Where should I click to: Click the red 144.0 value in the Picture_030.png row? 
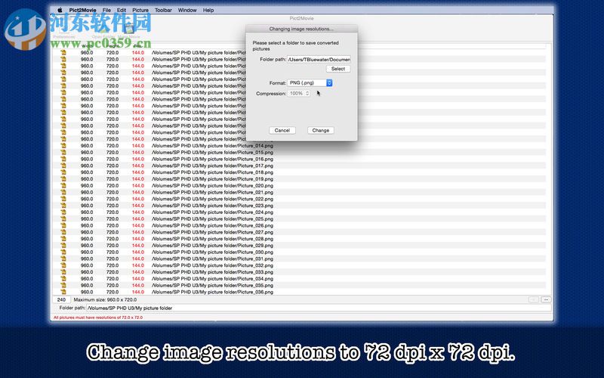[138, 252]
